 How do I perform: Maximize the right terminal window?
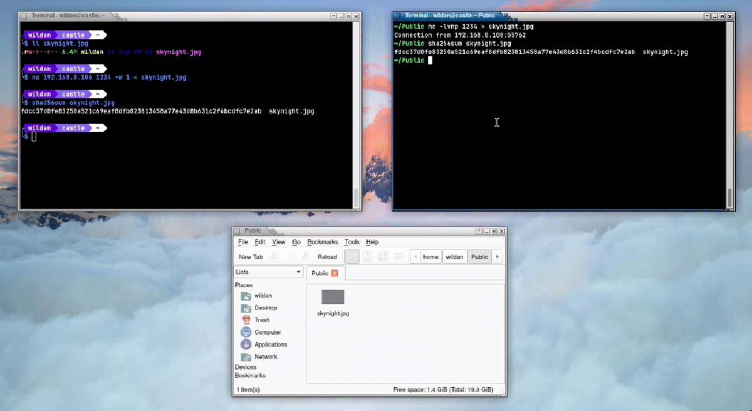click(x=723, y=16)
